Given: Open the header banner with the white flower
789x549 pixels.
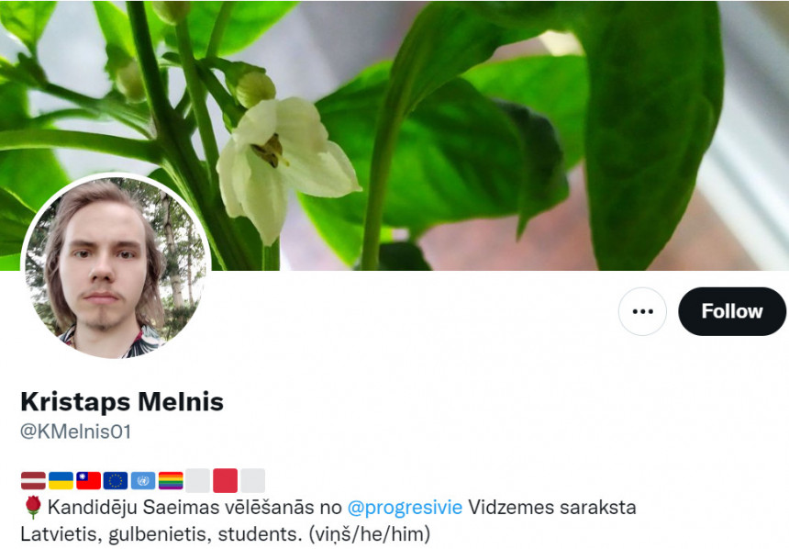Looking at the screenshot, I should [394, 135].
